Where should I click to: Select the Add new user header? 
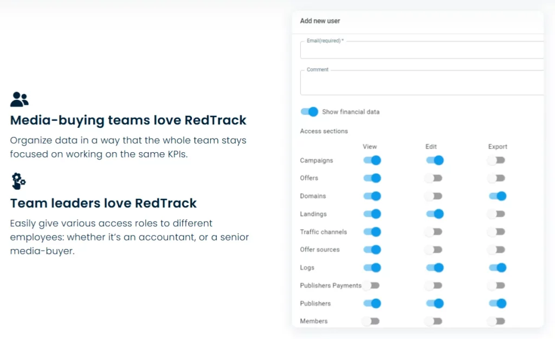coord(320,21)
